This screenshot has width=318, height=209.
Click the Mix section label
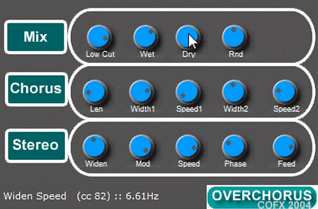(36, 37)
